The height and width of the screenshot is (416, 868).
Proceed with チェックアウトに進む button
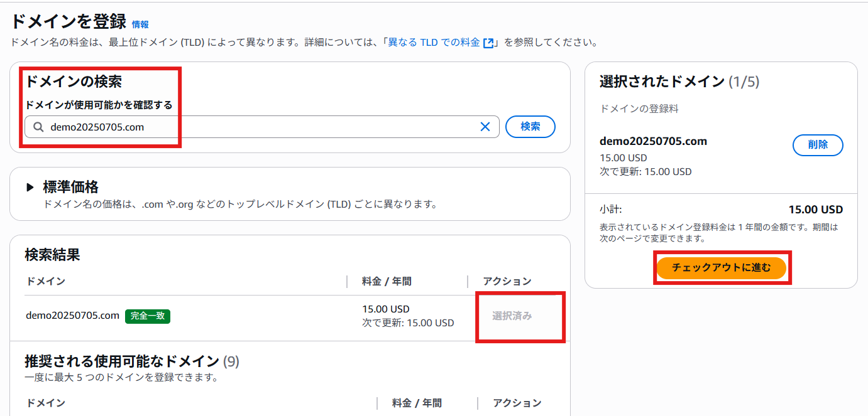(722, 268)
